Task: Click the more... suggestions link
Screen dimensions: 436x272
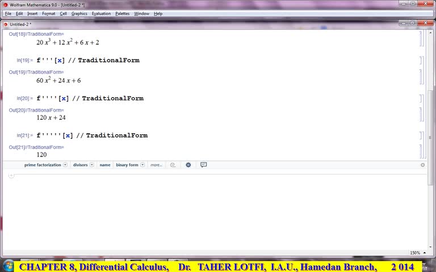Action: [x=156, y=165]
